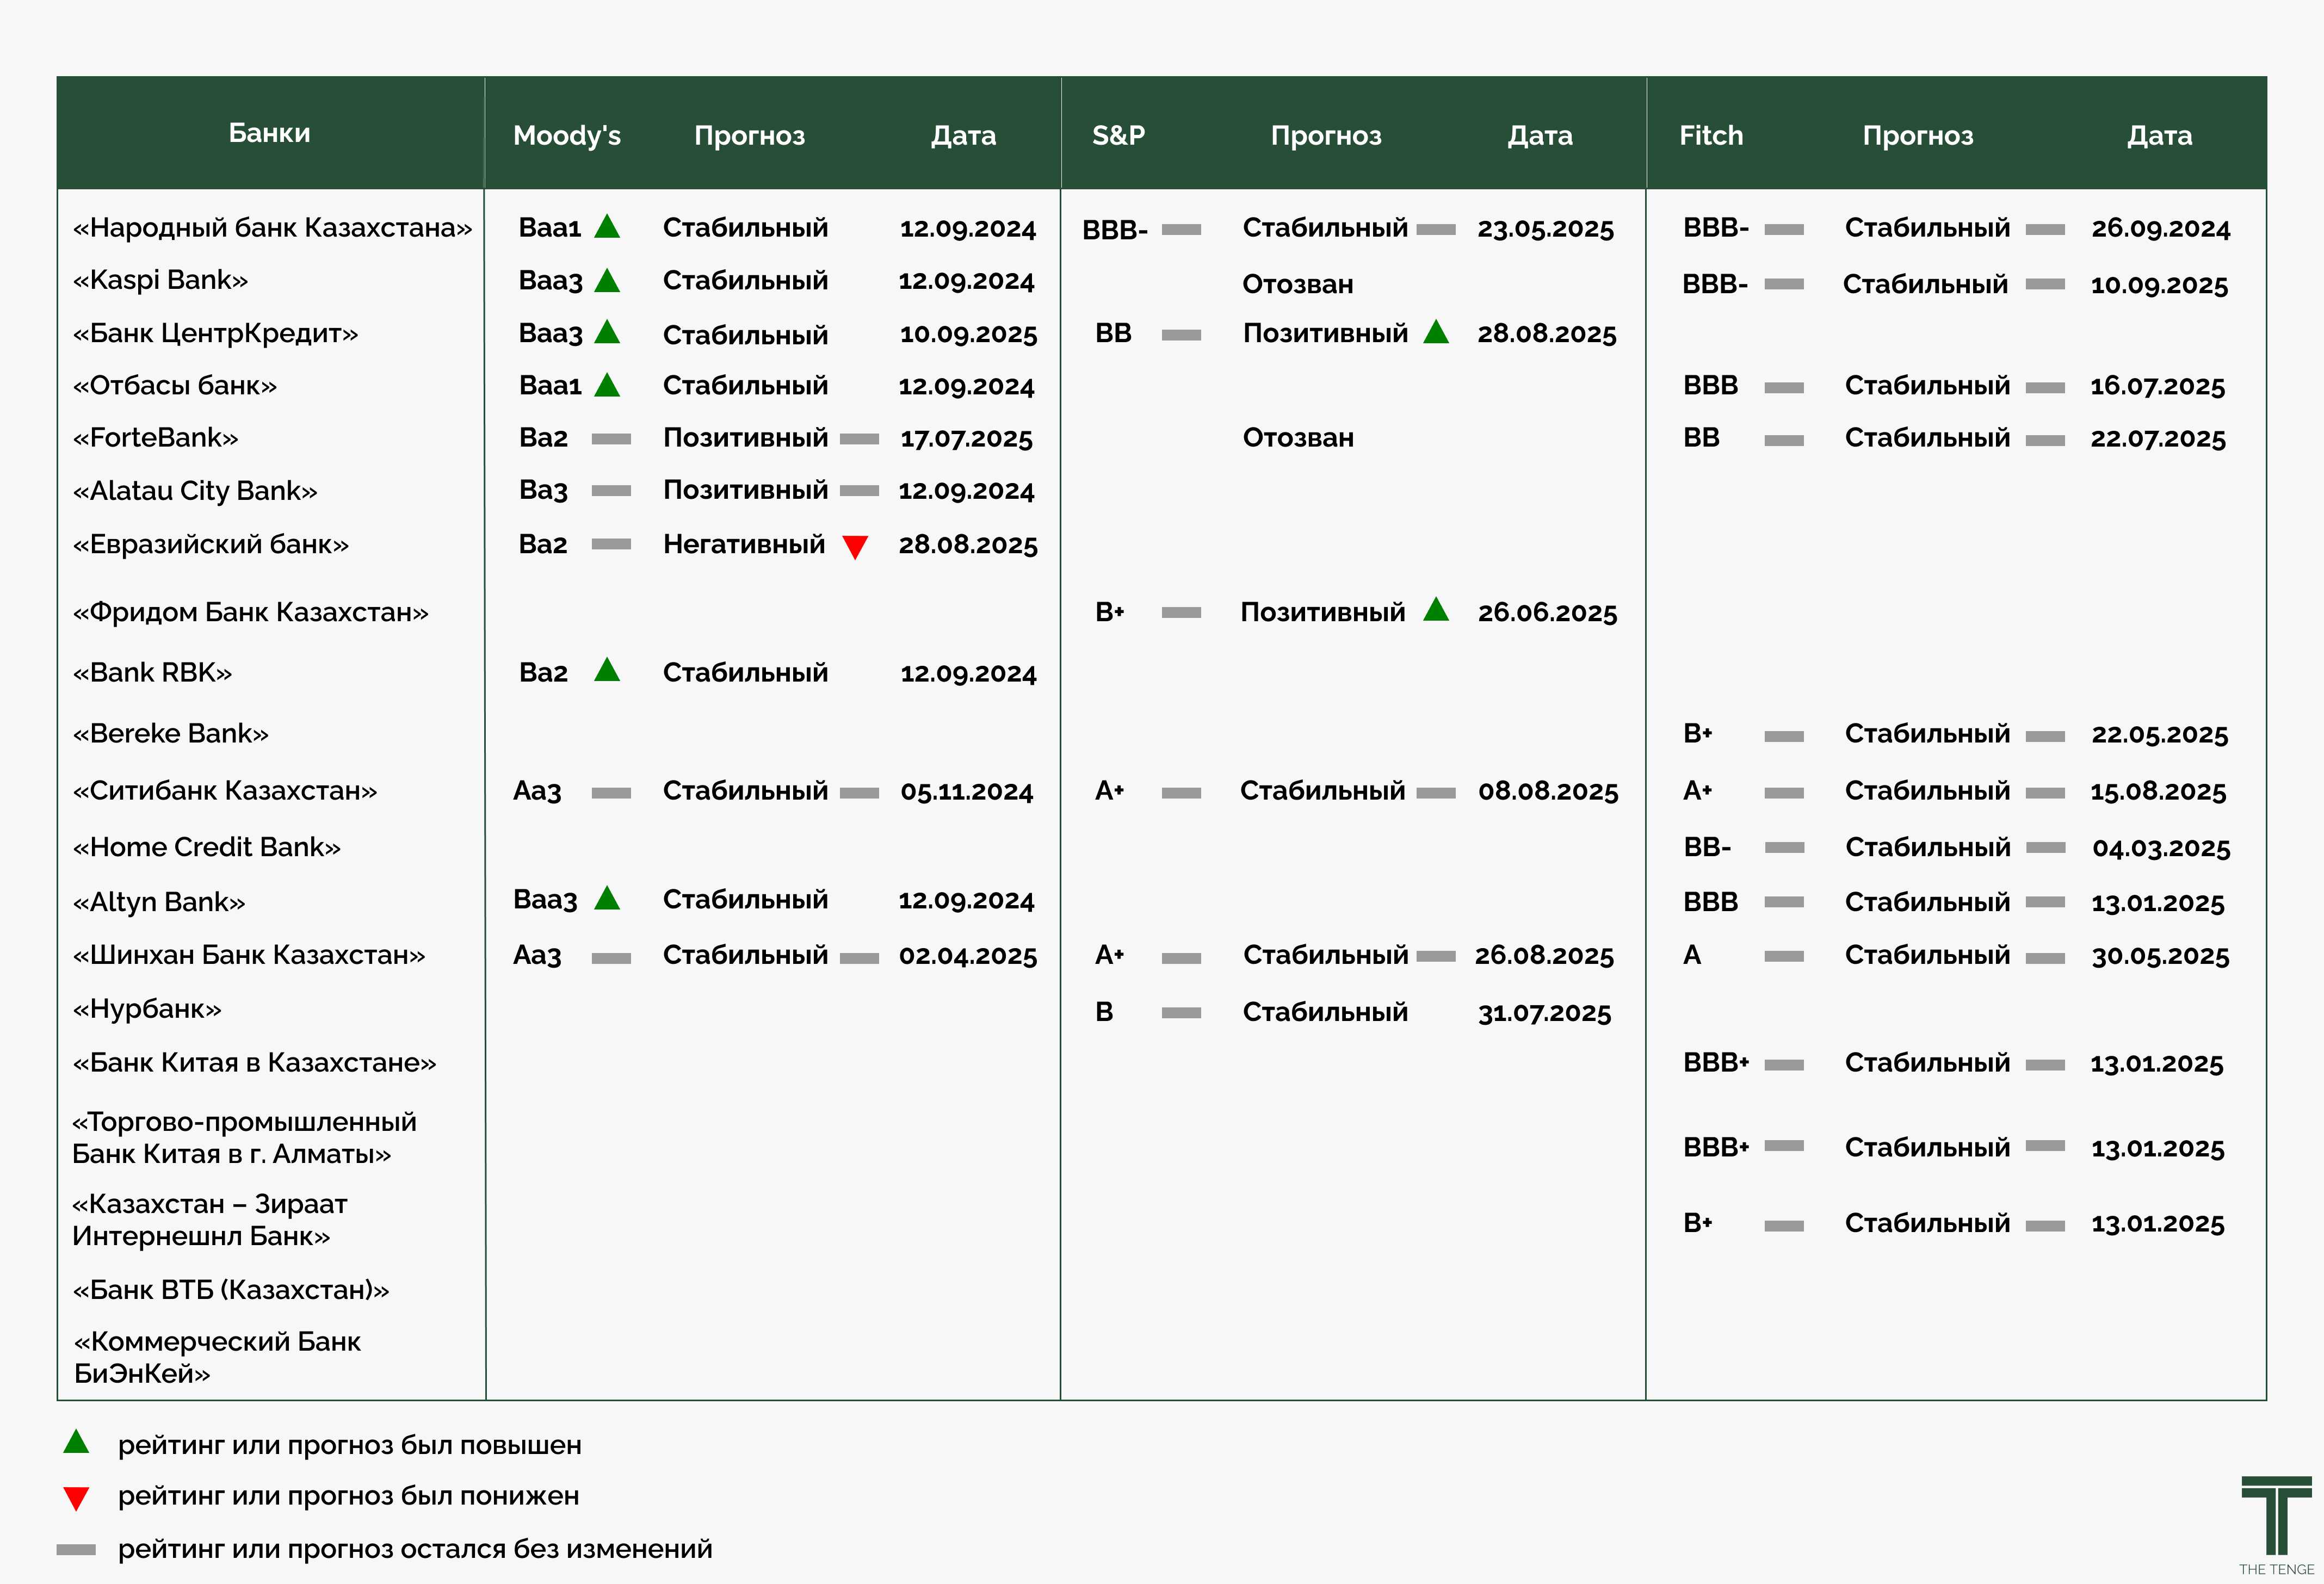Click «Шинхан Банк Казахстан» bank name
This screenshot has height=1584, width=2324.
coord(249,955)
